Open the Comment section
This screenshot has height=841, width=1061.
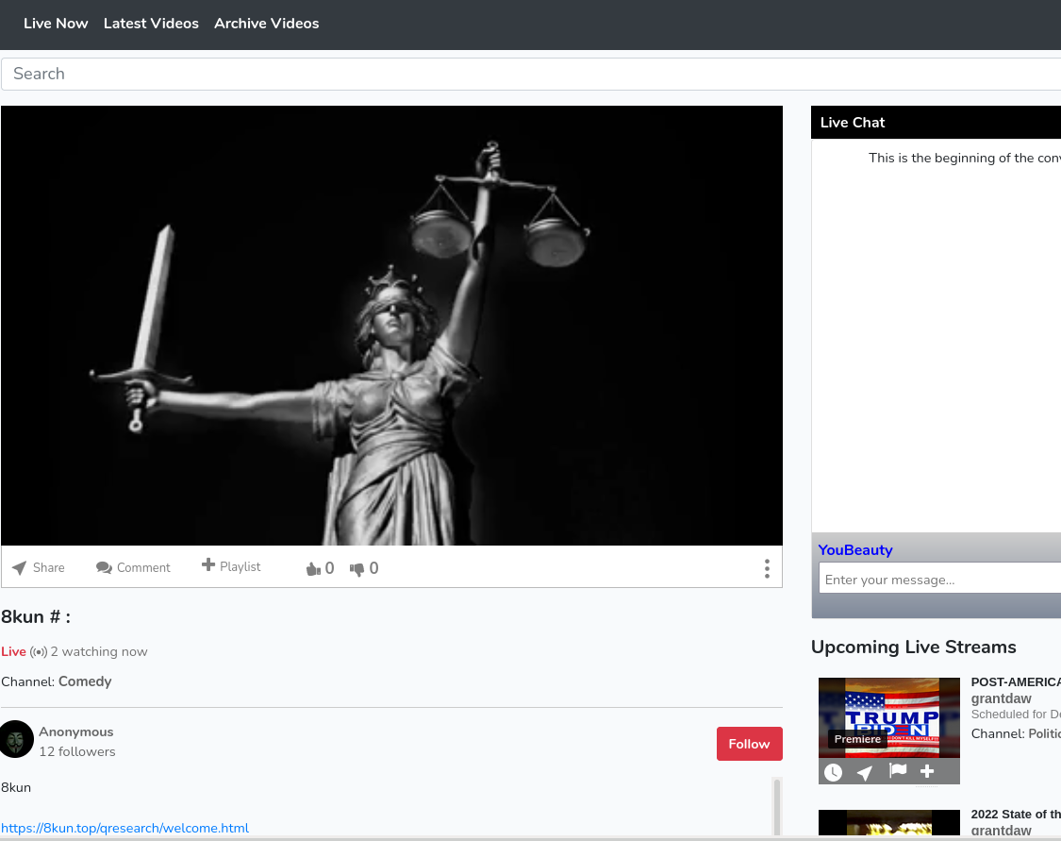point(133,567)
